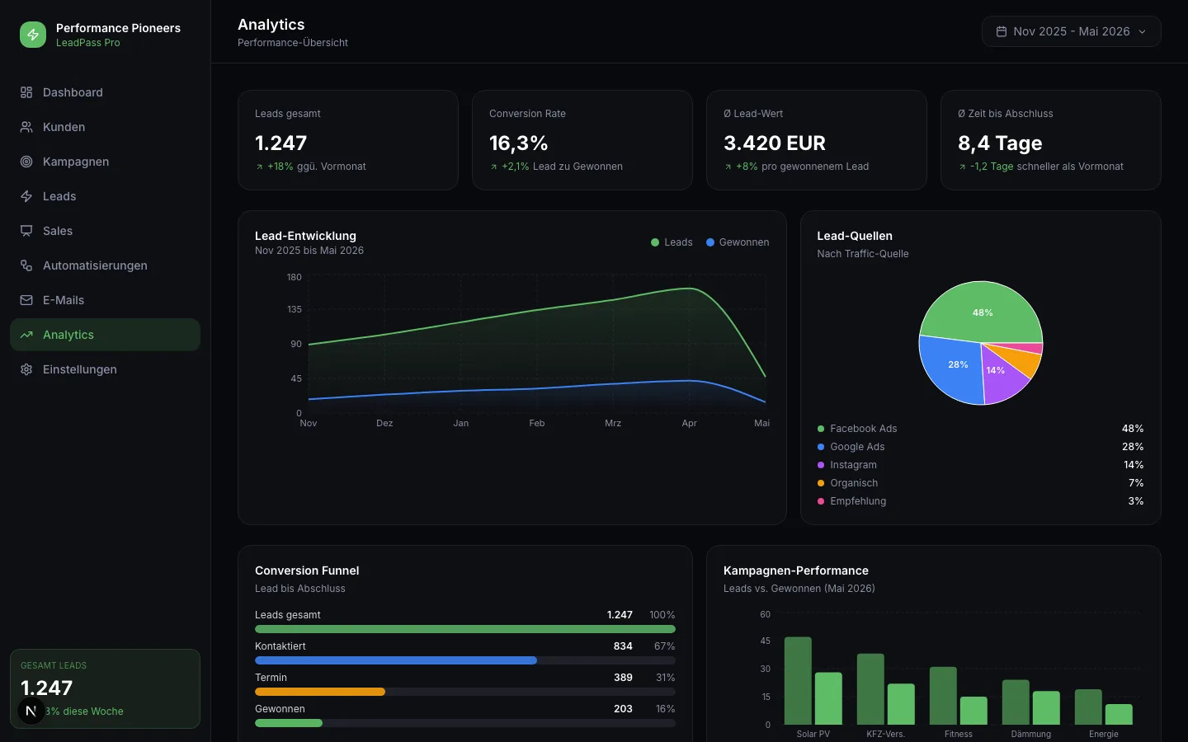Click the Apr label on line chart axis
Viewport: 1188px width, 742px height.
[689, 423]
